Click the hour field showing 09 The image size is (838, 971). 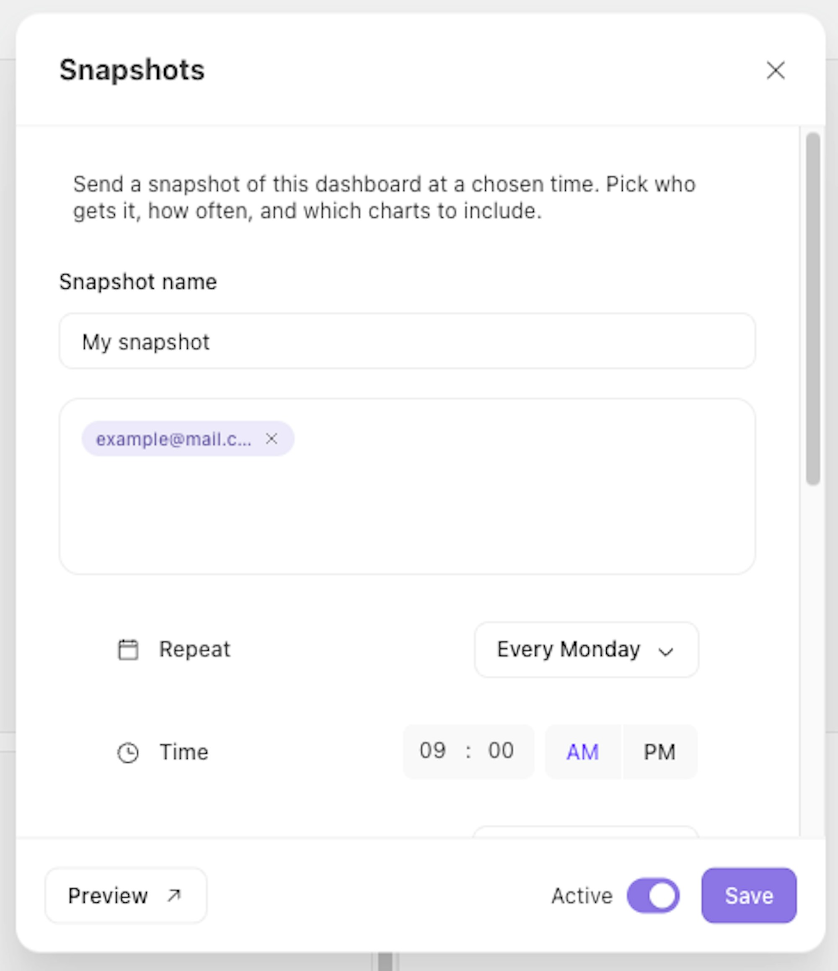[x=432, y=751]
